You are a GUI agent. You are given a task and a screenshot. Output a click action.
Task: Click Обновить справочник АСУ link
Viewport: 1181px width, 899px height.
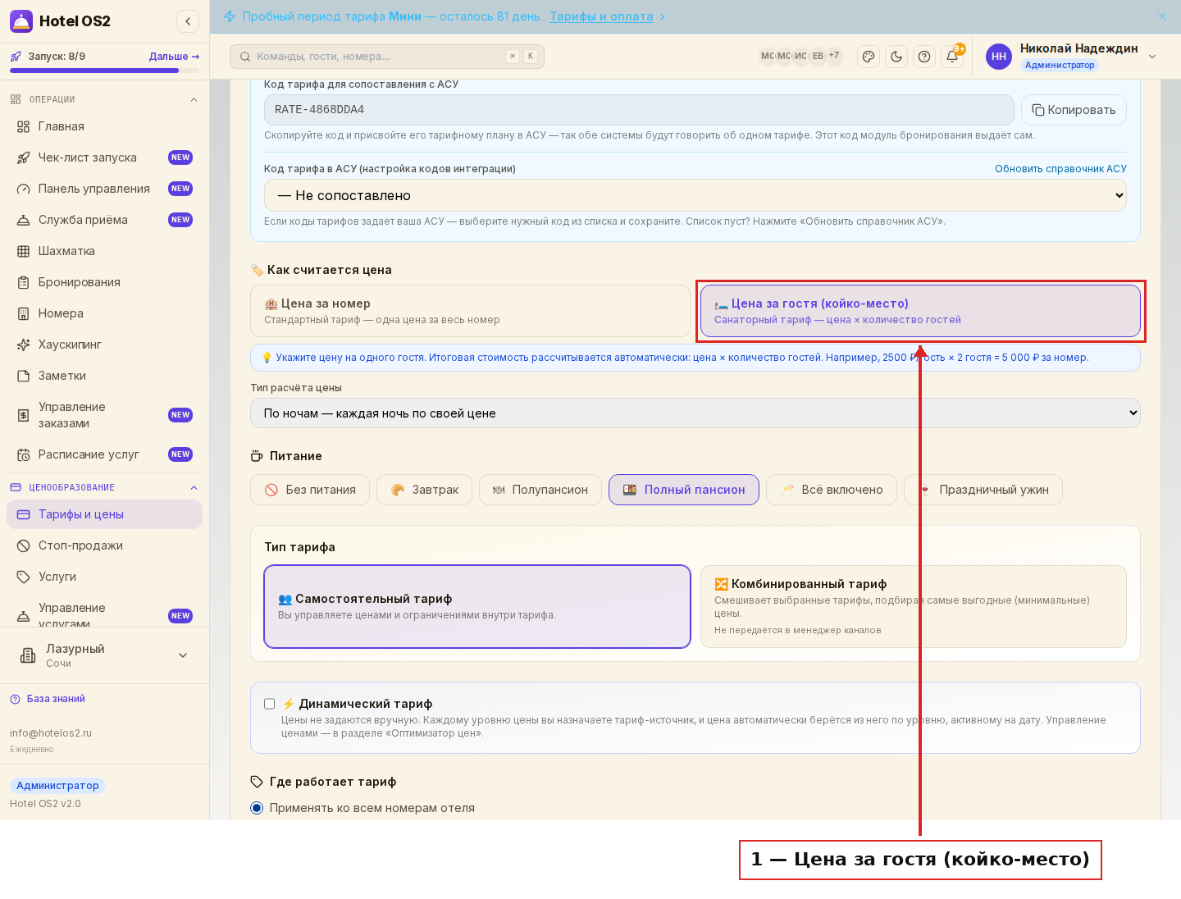(1060, 169)
